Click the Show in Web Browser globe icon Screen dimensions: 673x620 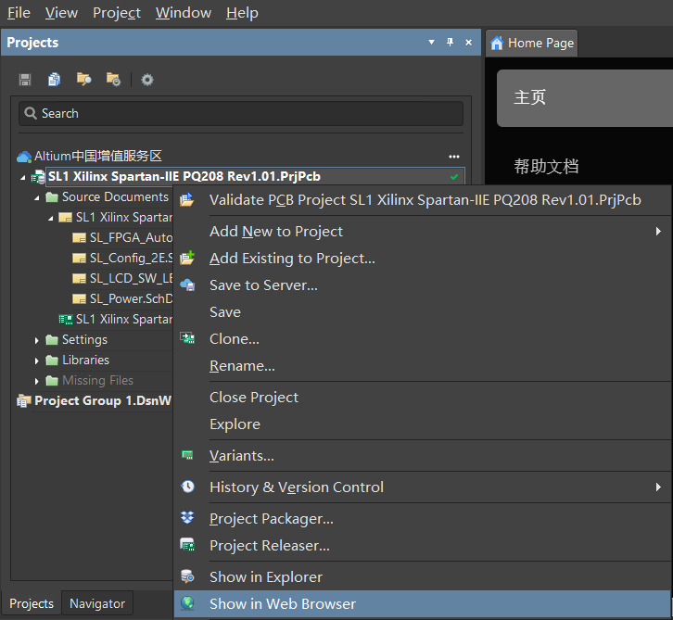pyautogui.click(x=187, y=603)
